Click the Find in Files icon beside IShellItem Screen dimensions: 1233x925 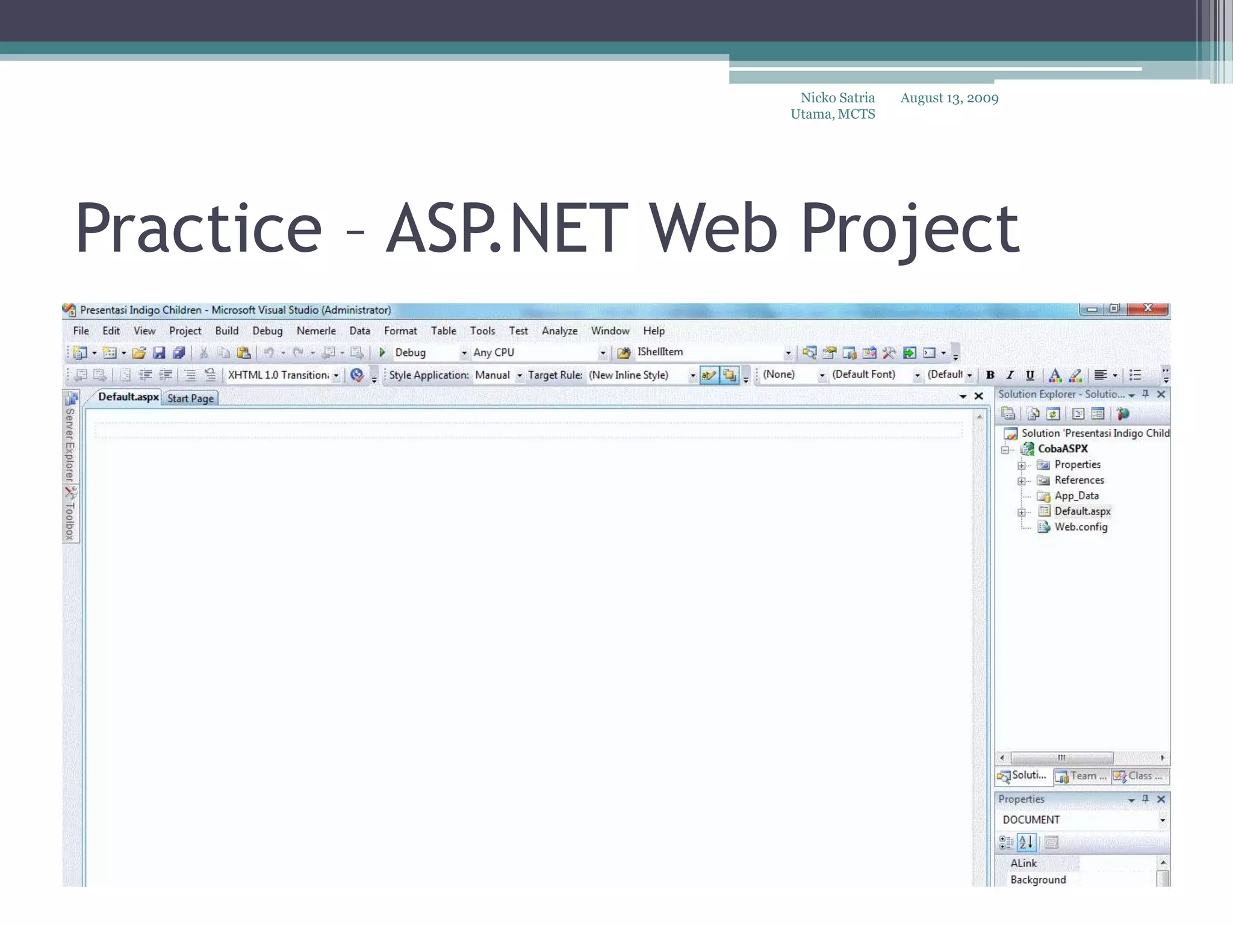pyautogui.click(x=624, y=352)
